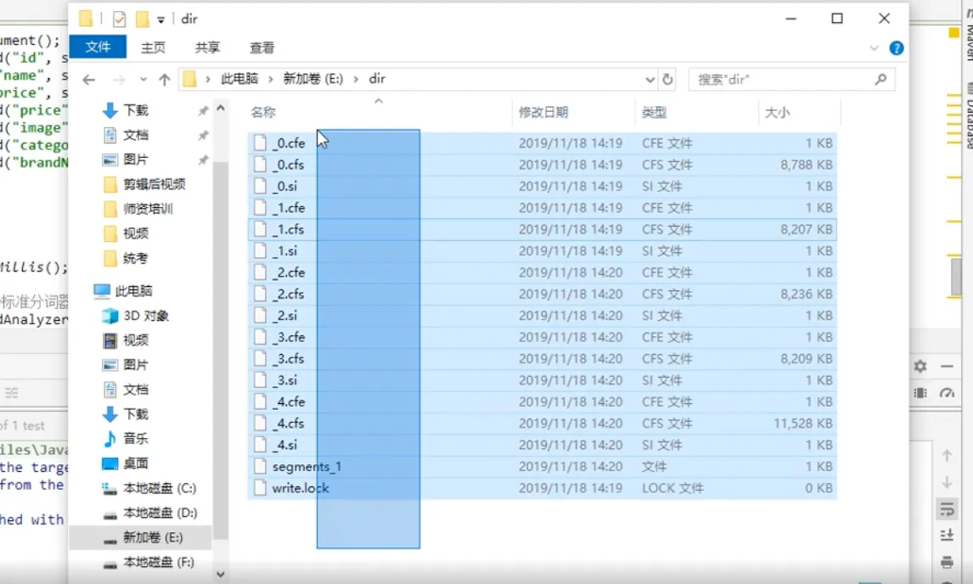Click 新加卷 (E:) in the breadcrumb
This screenshot has width=973, height=584.
coord(312,79)
